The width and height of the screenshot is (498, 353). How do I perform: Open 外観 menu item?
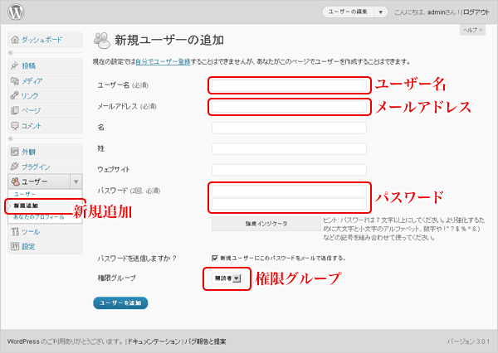click(x=28, y=152)
